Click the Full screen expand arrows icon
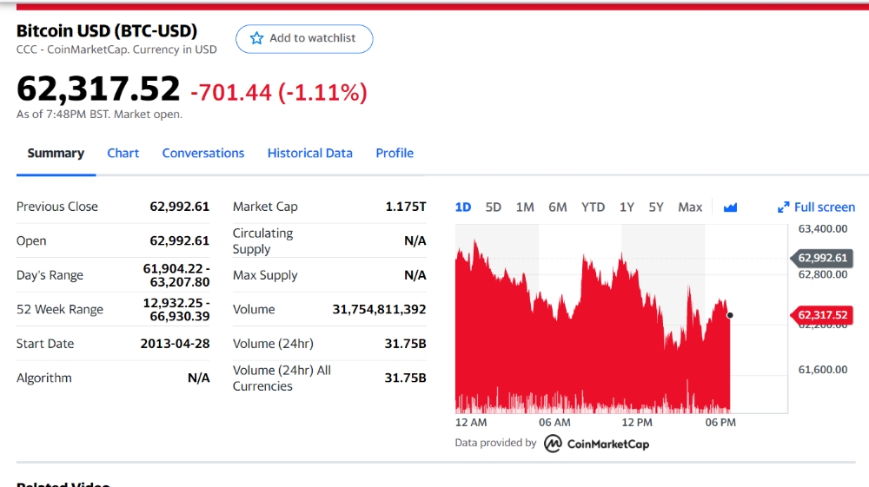869x487 pixels. [x=783, y=207]
